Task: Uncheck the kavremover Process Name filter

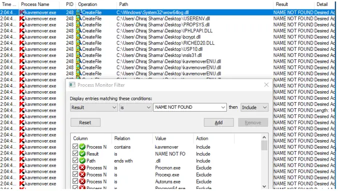Action: 75,147
